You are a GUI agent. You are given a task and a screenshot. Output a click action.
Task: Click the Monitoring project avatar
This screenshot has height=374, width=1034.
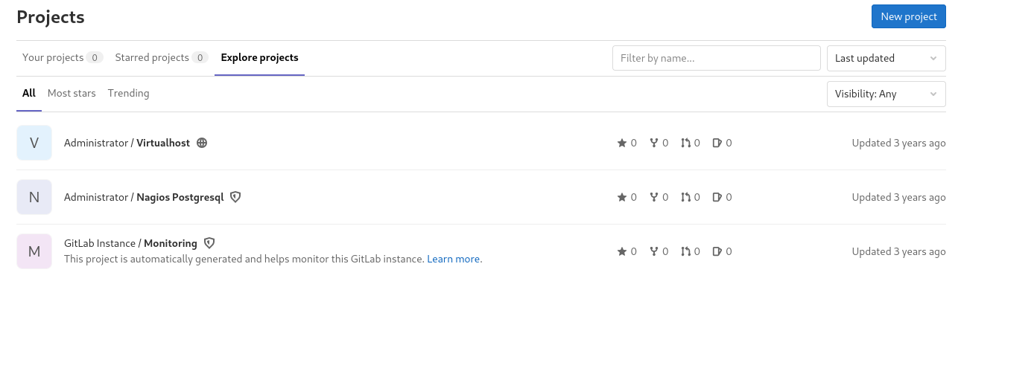pyautogui.click(x=34, y=251)
